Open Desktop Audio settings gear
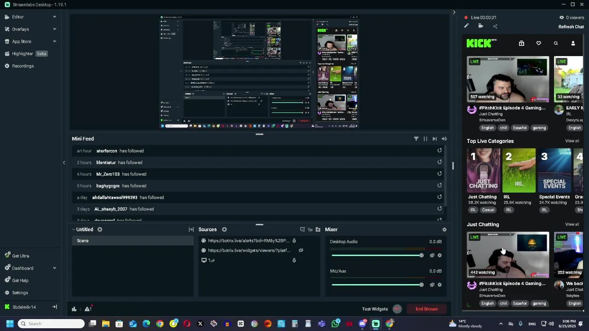Viewport: 589px width, 331px height. coord(439,255)
